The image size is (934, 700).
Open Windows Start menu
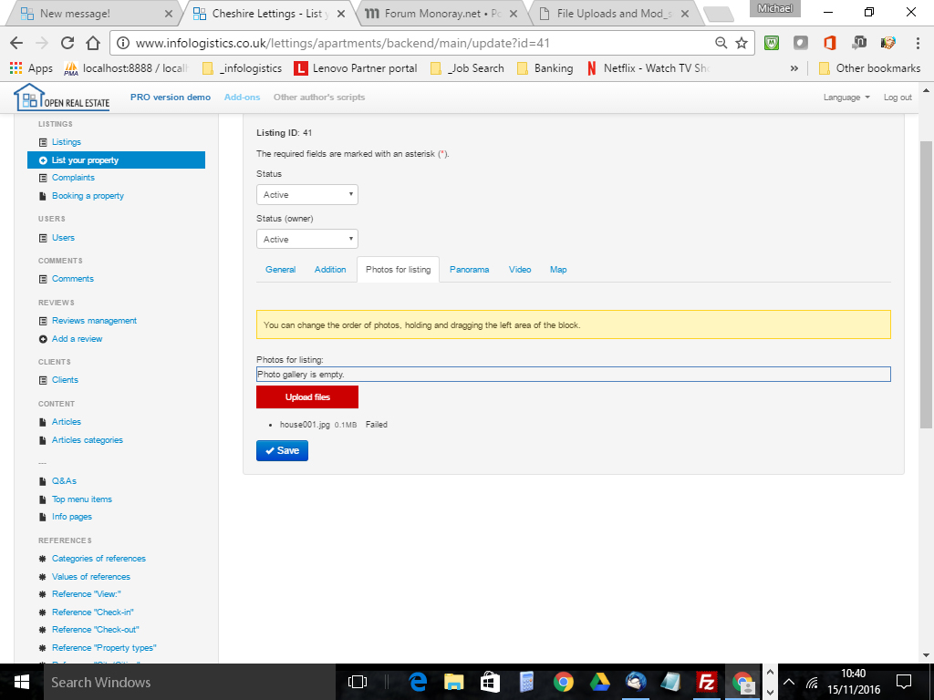click(21, 682)
